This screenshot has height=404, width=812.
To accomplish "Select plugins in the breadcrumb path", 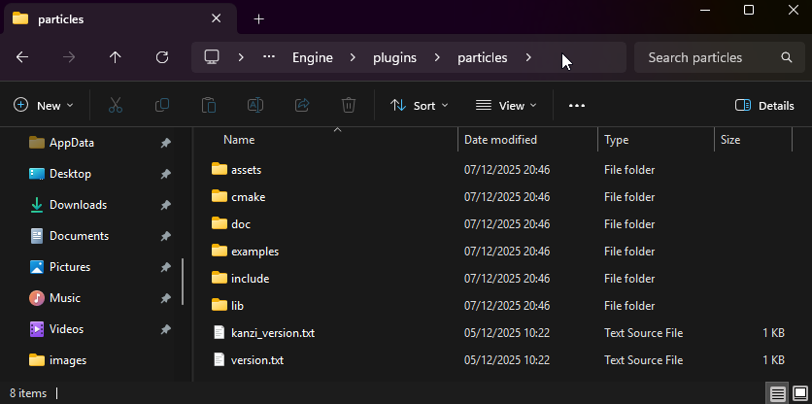I will click(x=395, y=57).
